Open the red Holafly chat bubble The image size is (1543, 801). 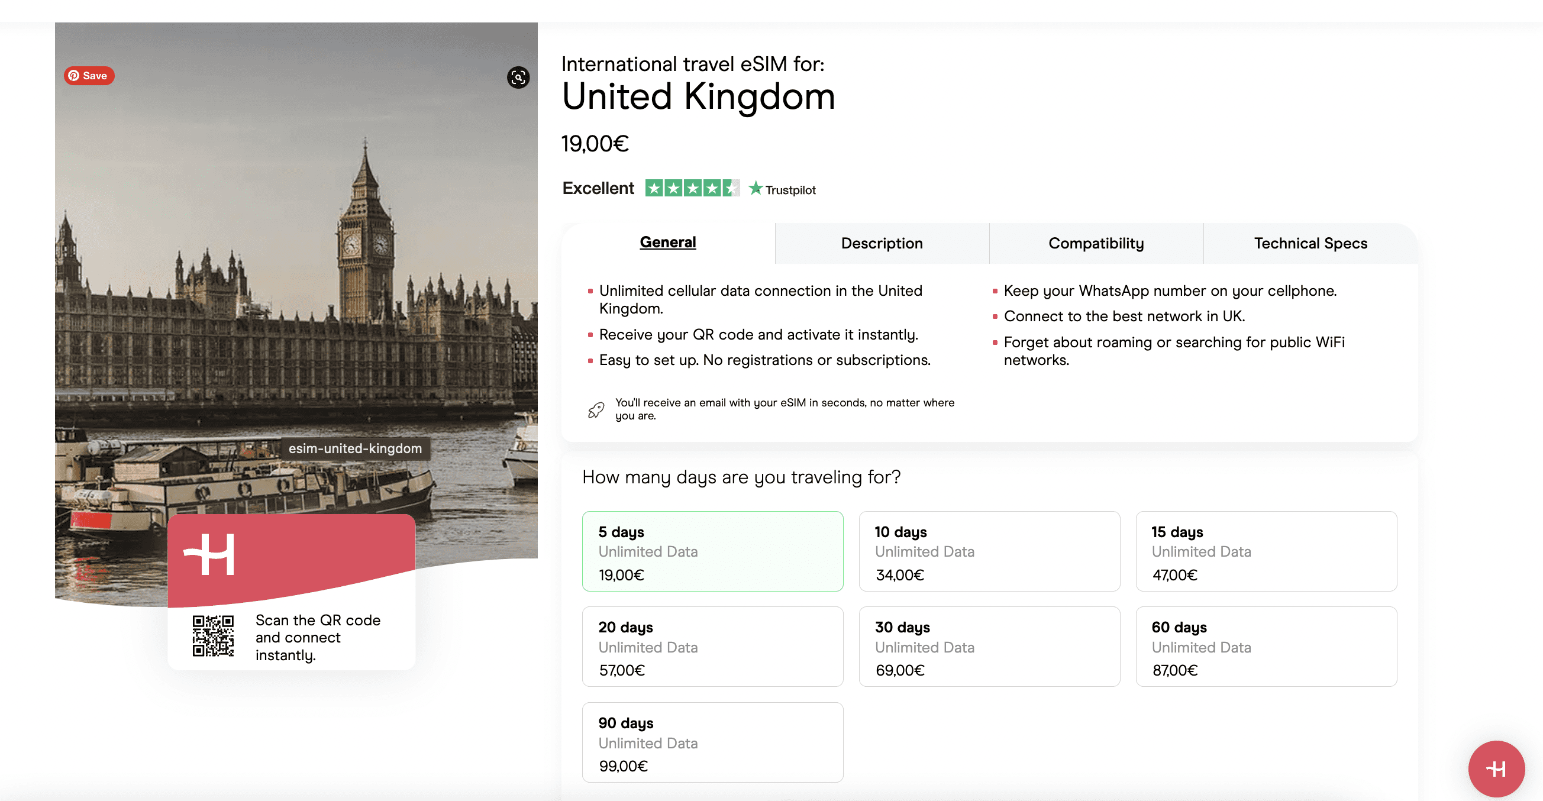tap(1496, 768)
